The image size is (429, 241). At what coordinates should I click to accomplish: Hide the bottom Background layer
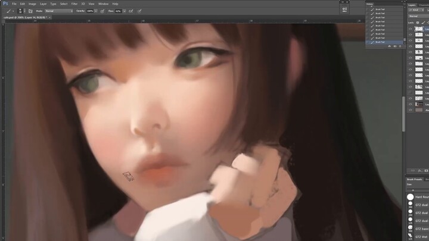(x=410, y=110)
